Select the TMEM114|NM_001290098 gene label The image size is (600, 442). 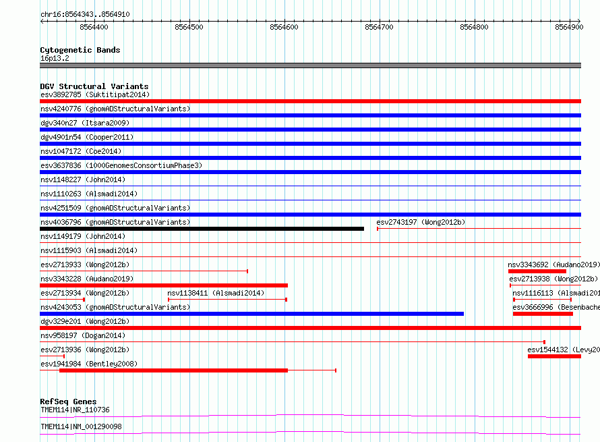[x=81, y=426]
